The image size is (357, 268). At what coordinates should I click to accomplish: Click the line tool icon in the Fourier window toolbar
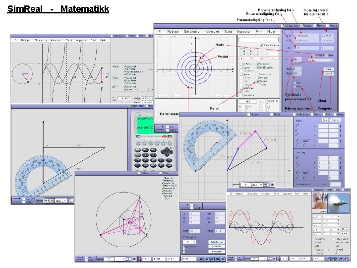[x=247, y=259]
